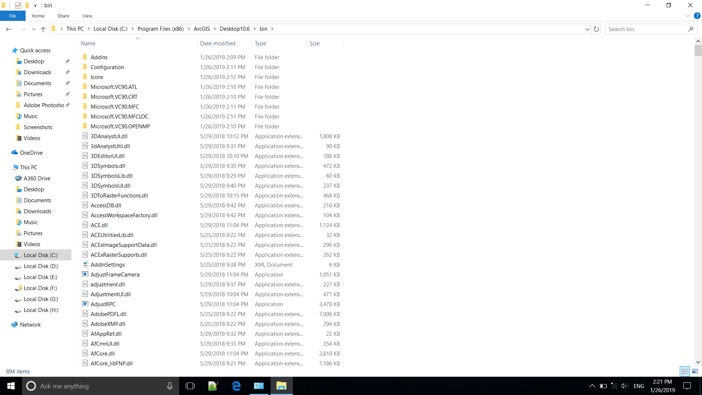Select the AfCore_libFNP.dll file
Screen dimensions: 702x395
111,363
